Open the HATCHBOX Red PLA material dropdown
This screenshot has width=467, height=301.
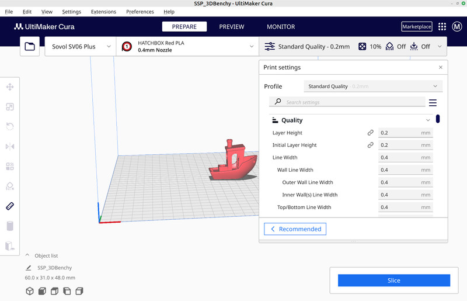[187, 47]
